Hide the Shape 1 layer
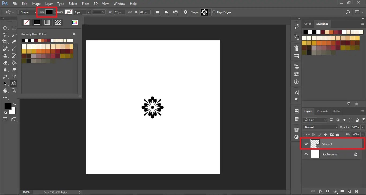Image resolution: width=366 pixels, height=195 pixels. coord(306,144)
